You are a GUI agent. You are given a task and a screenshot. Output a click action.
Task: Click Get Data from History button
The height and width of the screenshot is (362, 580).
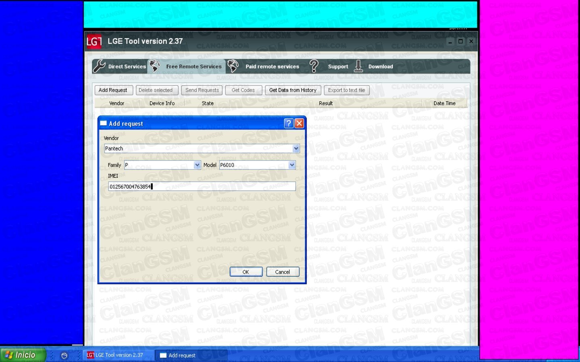(x=293, y=90)
